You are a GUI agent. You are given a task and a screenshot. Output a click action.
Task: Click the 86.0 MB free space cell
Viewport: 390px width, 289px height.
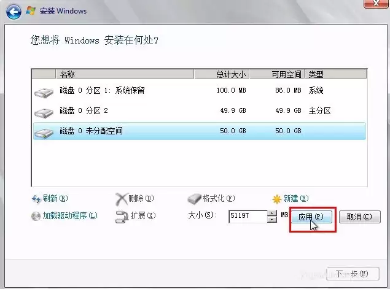pos(288,90)
